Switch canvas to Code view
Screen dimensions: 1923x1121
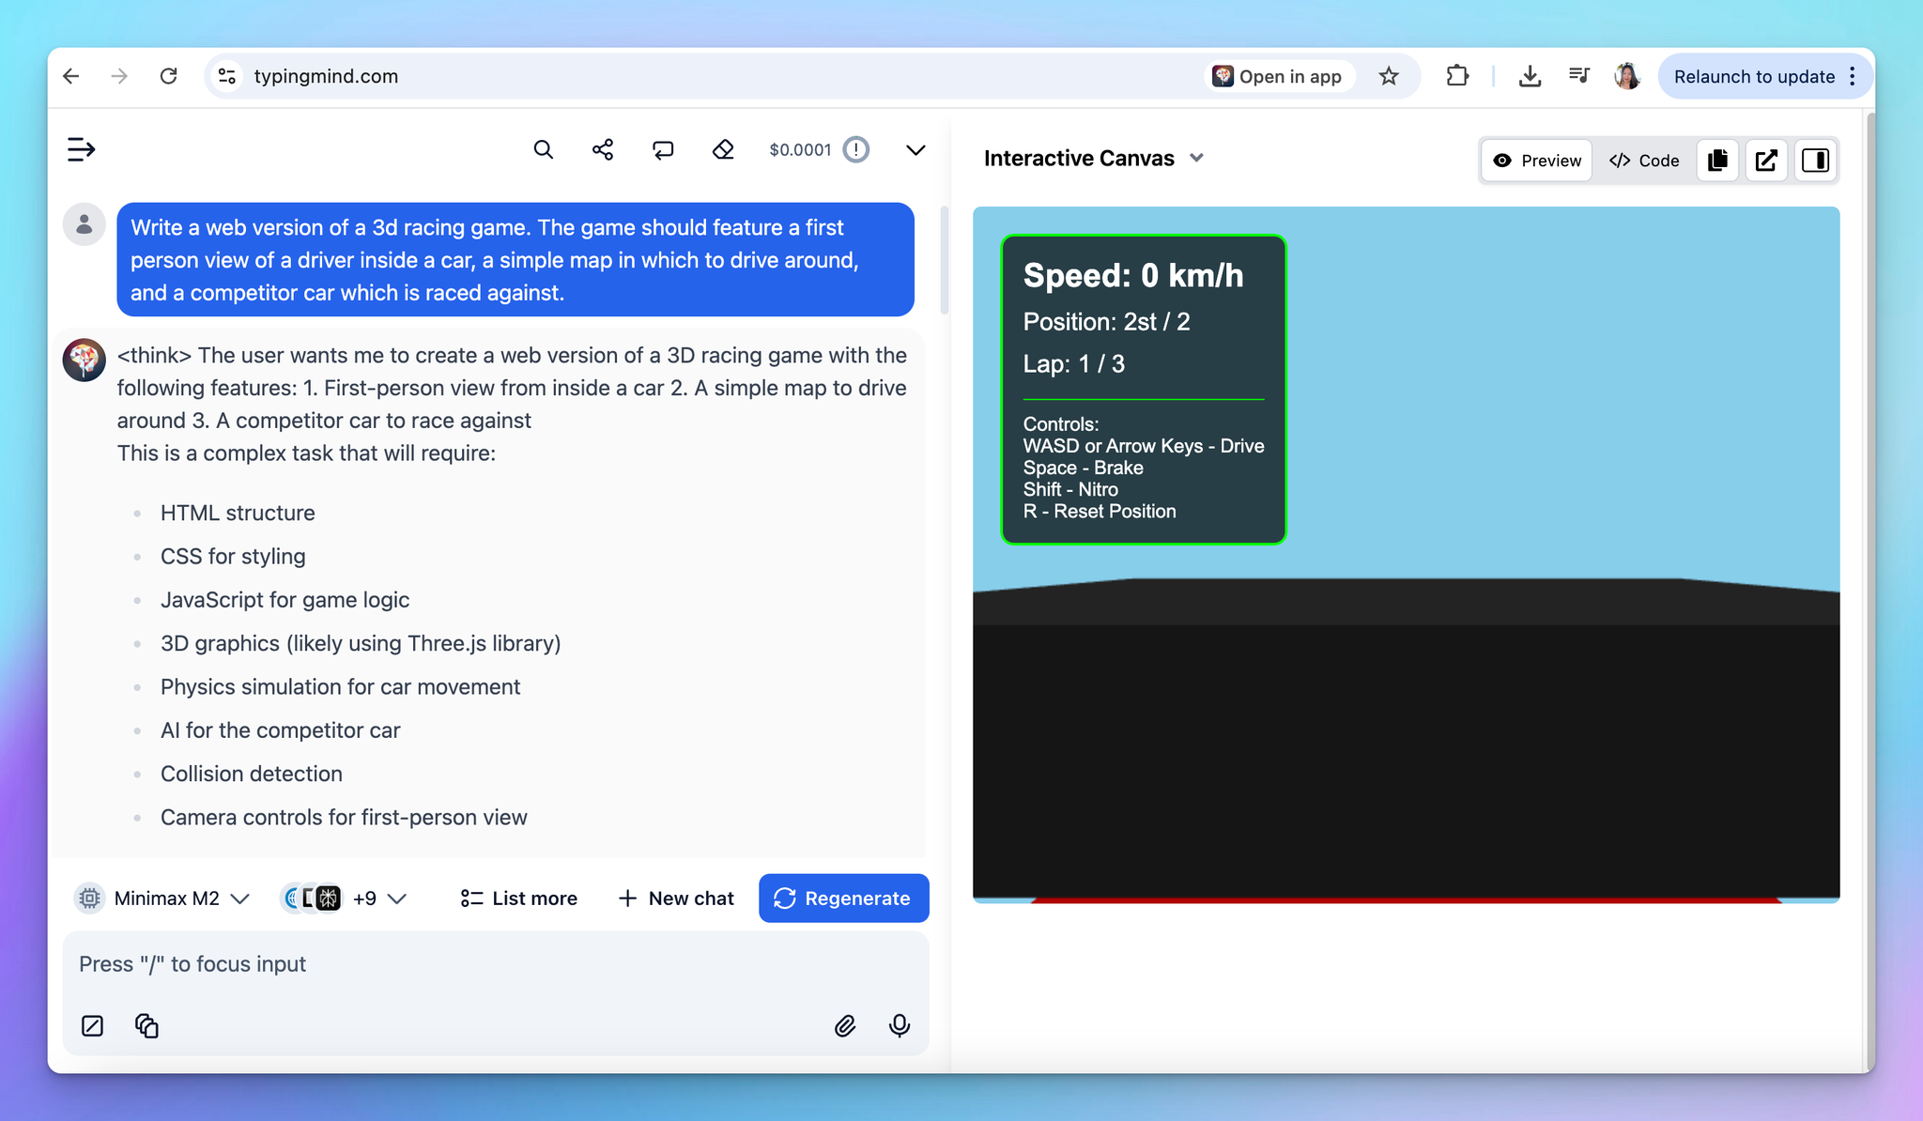coord(1644,161)
